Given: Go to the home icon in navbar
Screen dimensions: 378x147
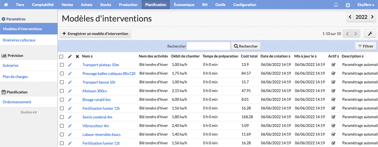Looking at the screenshot, I should point(6,5).
